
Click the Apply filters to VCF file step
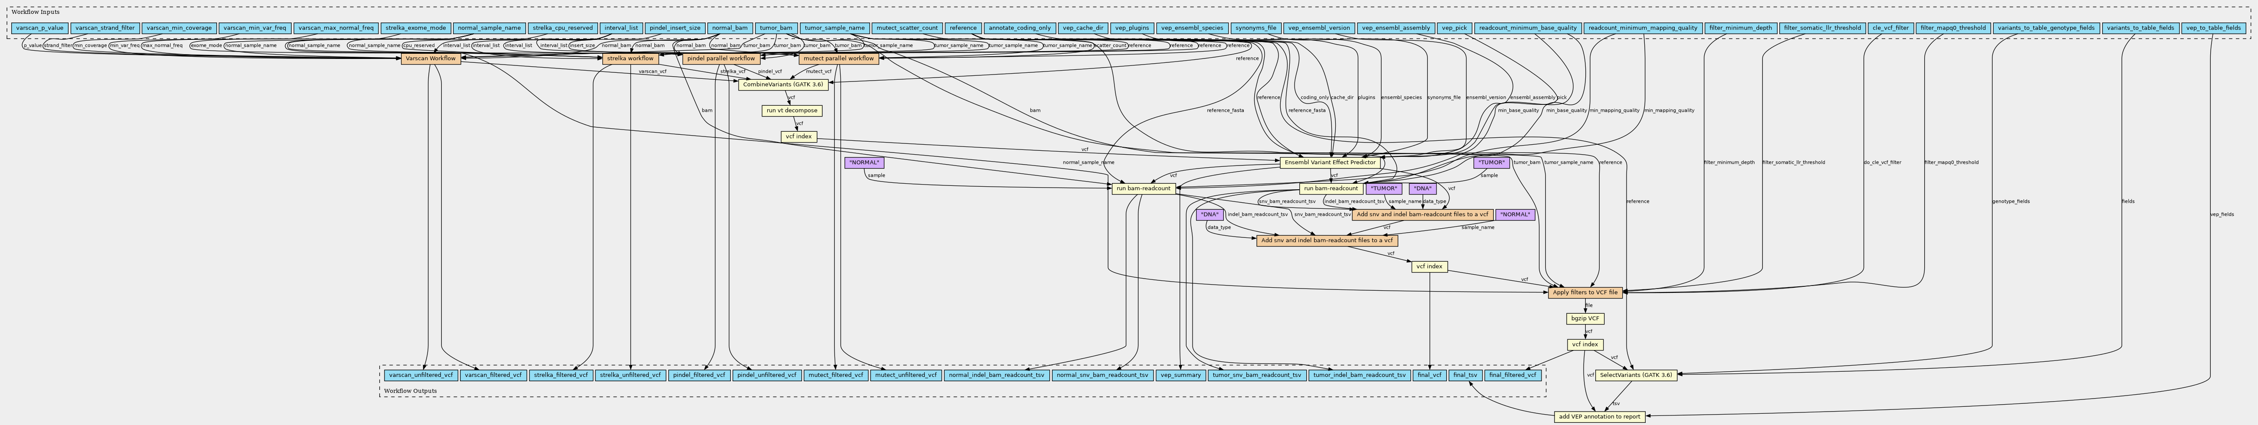1585,293
